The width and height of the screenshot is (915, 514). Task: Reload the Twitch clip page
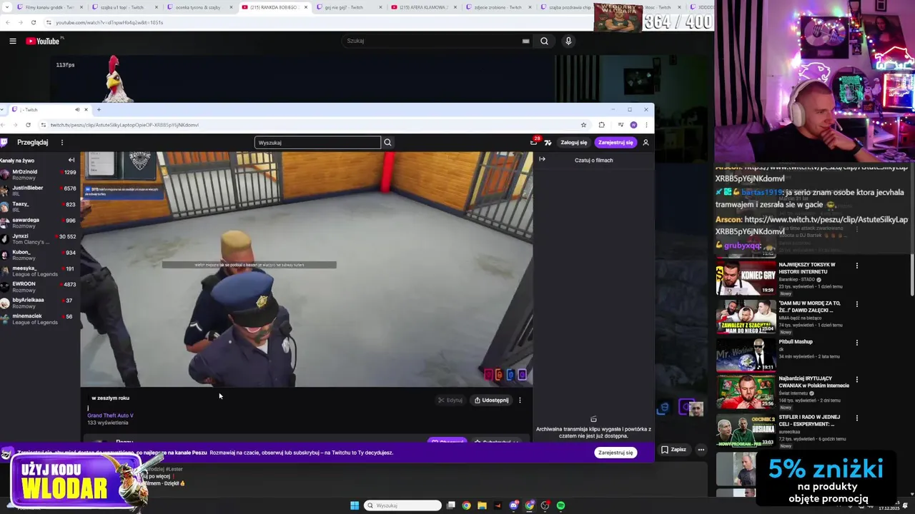click(28, 125)
